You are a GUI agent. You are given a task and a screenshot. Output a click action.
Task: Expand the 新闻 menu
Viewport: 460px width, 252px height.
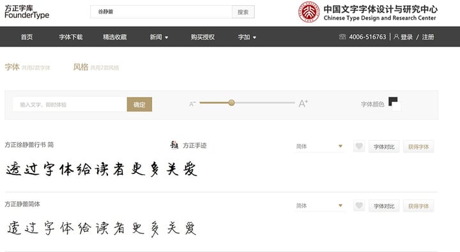[159, 37]
